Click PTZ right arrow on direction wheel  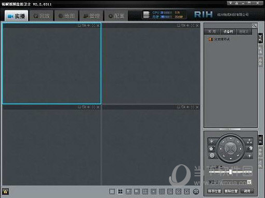(x=241, y=149)
